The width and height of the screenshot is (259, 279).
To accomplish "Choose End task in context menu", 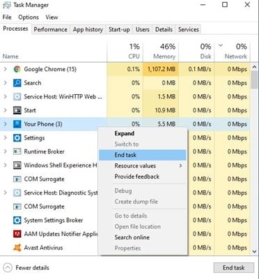I will [143, 155].
